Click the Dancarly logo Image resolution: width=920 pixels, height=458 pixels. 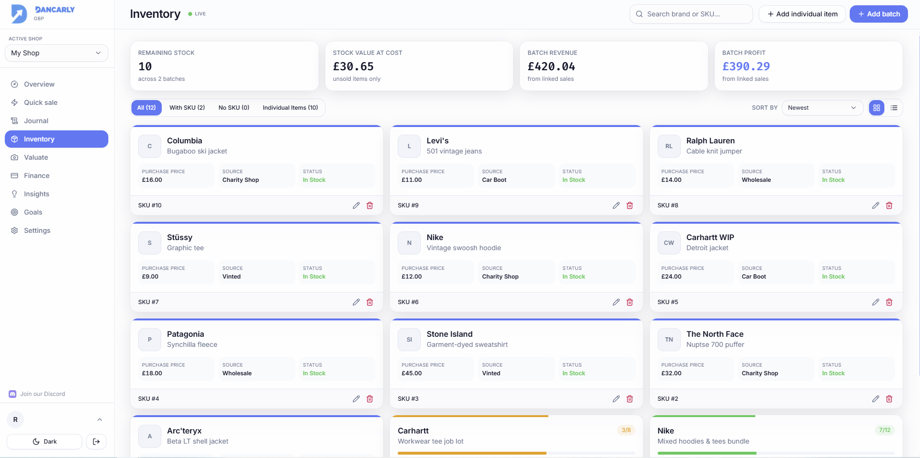43,13
